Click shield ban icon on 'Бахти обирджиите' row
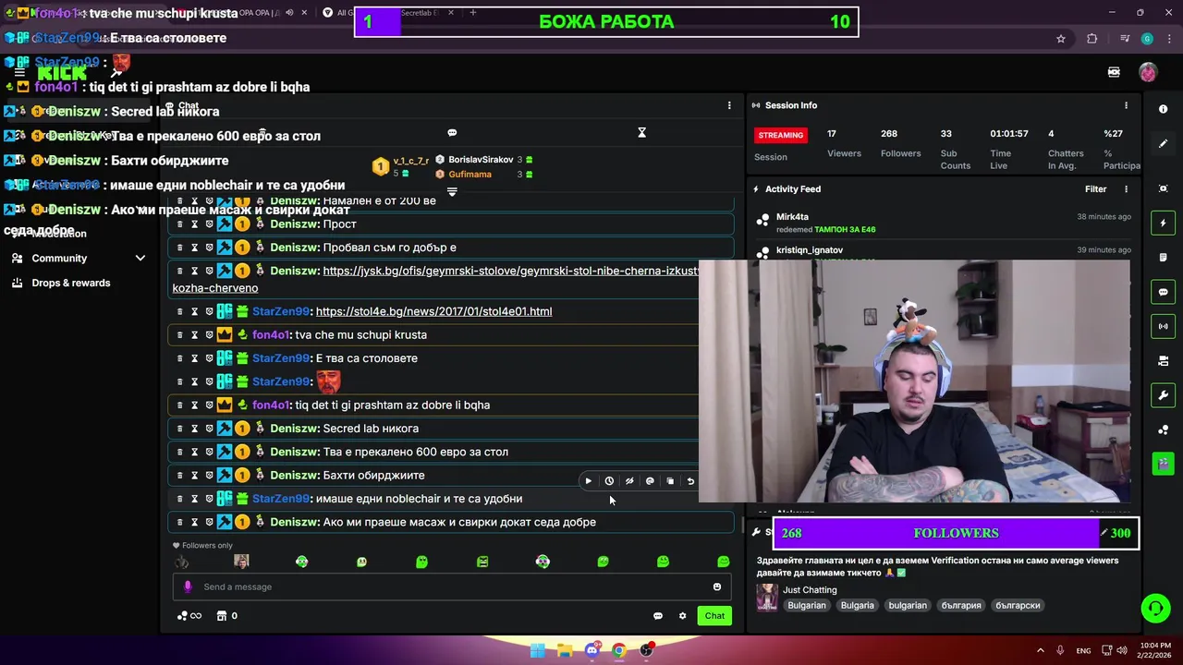This screenshot has height=665, width=1183. point(209,476)
